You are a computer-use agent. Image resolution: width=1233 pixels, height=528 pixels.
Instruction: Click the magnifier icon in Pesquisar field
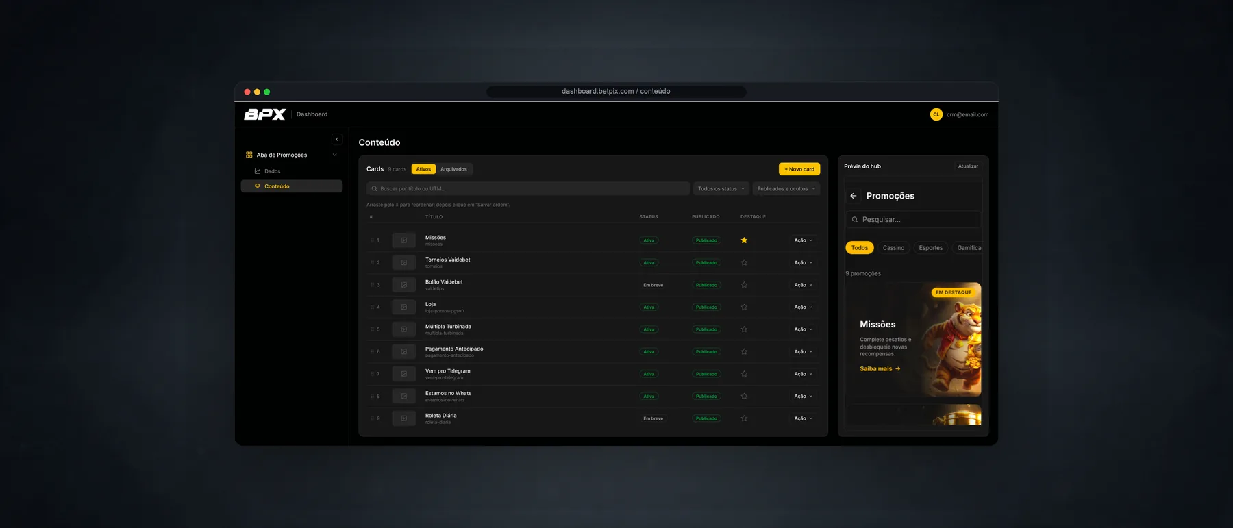(855, 220)
